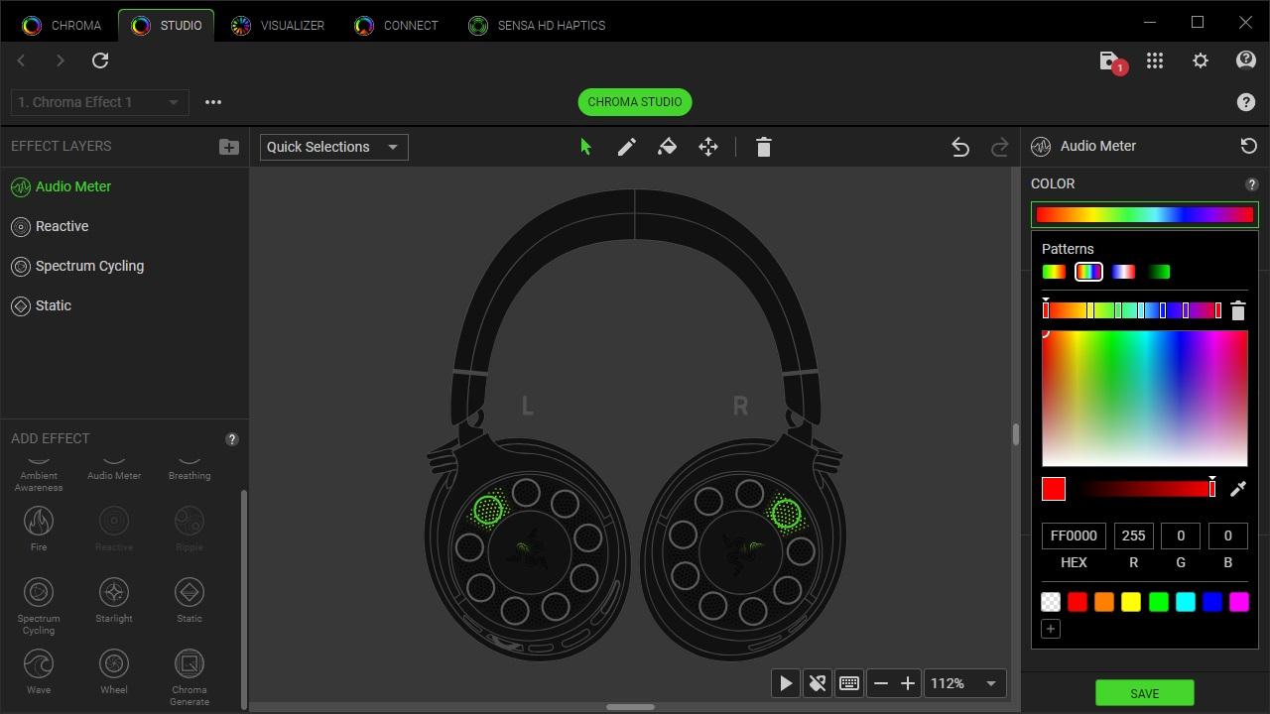1270x714 pixels.
Task: Pick the cyan preset color swatch
Action: 1186,602
